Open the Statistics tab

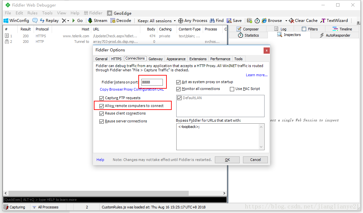tap(249, 35)
